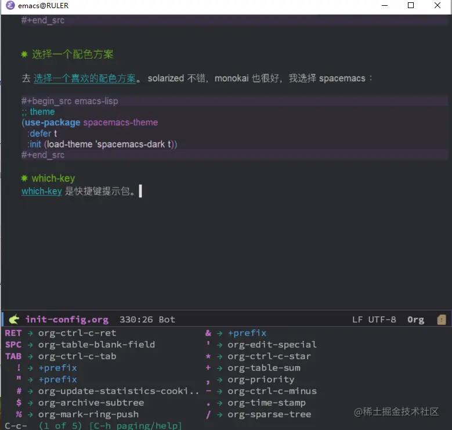This screenshot has width=452, height=430.
Task: Click the spacemacs-theme package name
Action: [x=121, y=122]
